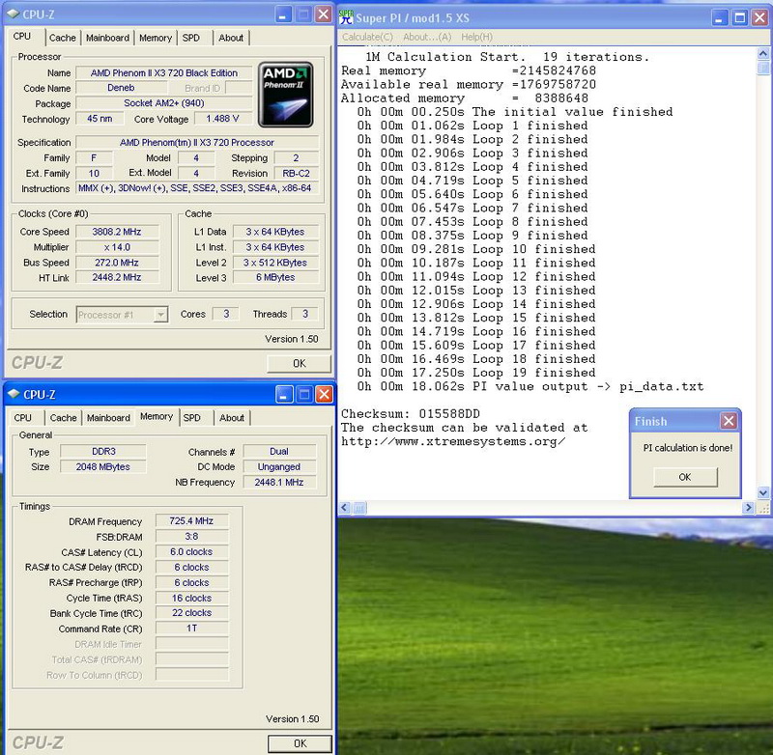Select CPU tab in top CPU-Z

(x=22, y=37)
